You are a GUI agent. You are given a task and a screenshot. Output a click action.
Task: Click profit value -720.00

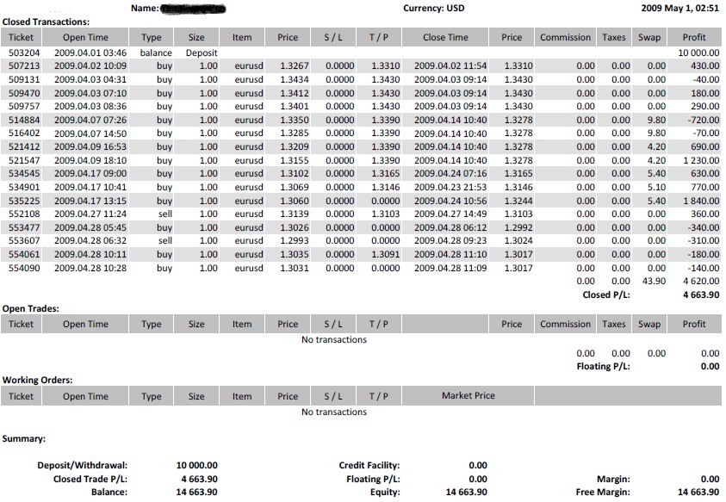(704, 120)
